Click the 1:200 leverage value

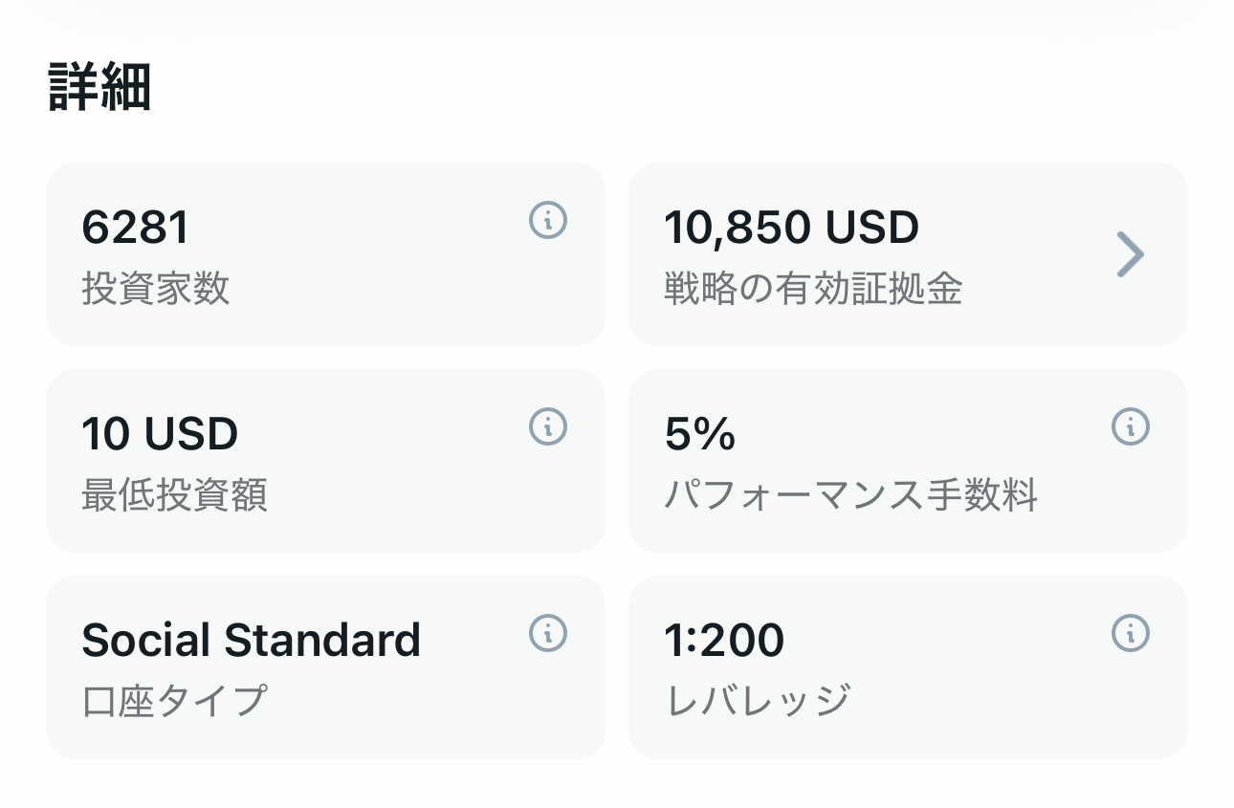click(x=724, y=641)
